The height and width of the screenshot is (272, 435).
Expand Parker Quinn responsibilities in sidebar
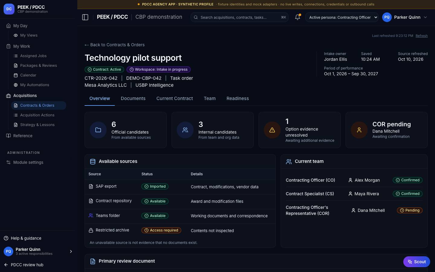point(71,251)
